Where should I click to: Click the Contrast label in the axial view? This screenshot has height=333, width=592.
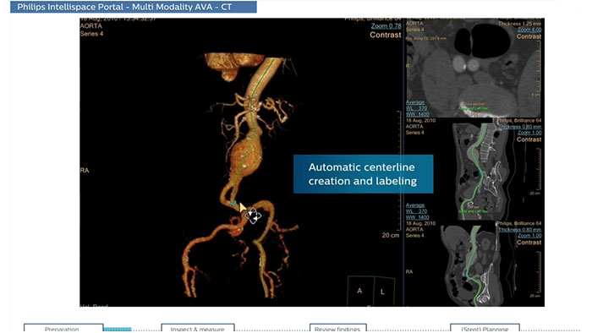click(x=529, y=36)
